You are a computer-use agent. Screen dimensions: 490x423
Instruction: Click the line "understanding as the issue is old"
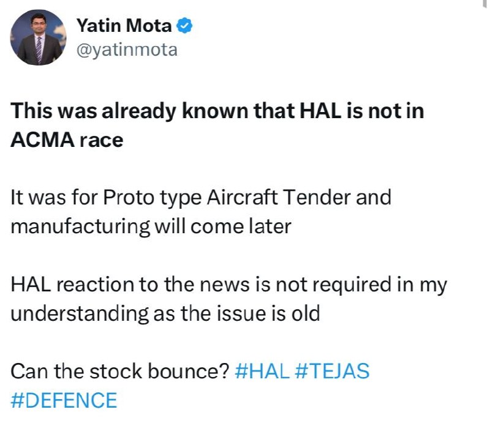pos(165,313)
